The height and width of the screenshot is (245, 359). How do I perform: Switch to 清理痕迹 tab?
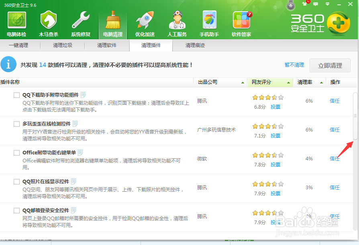tap(195, 45)
